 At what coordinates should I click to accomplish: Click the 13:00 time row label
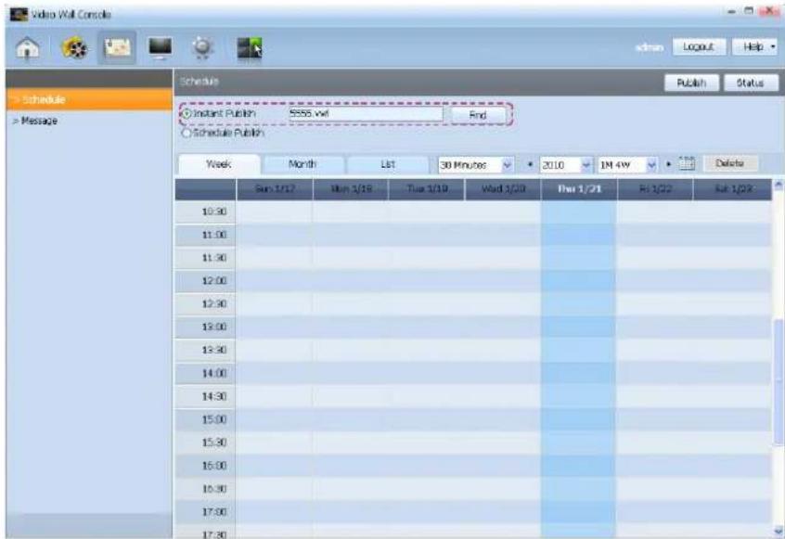(x=205, y=327)
